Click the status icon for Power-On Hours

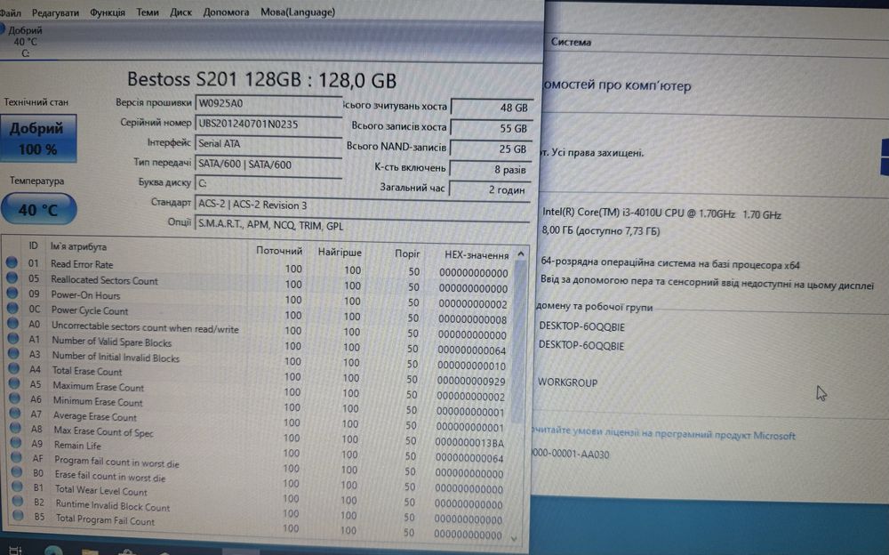click(12, 293)
